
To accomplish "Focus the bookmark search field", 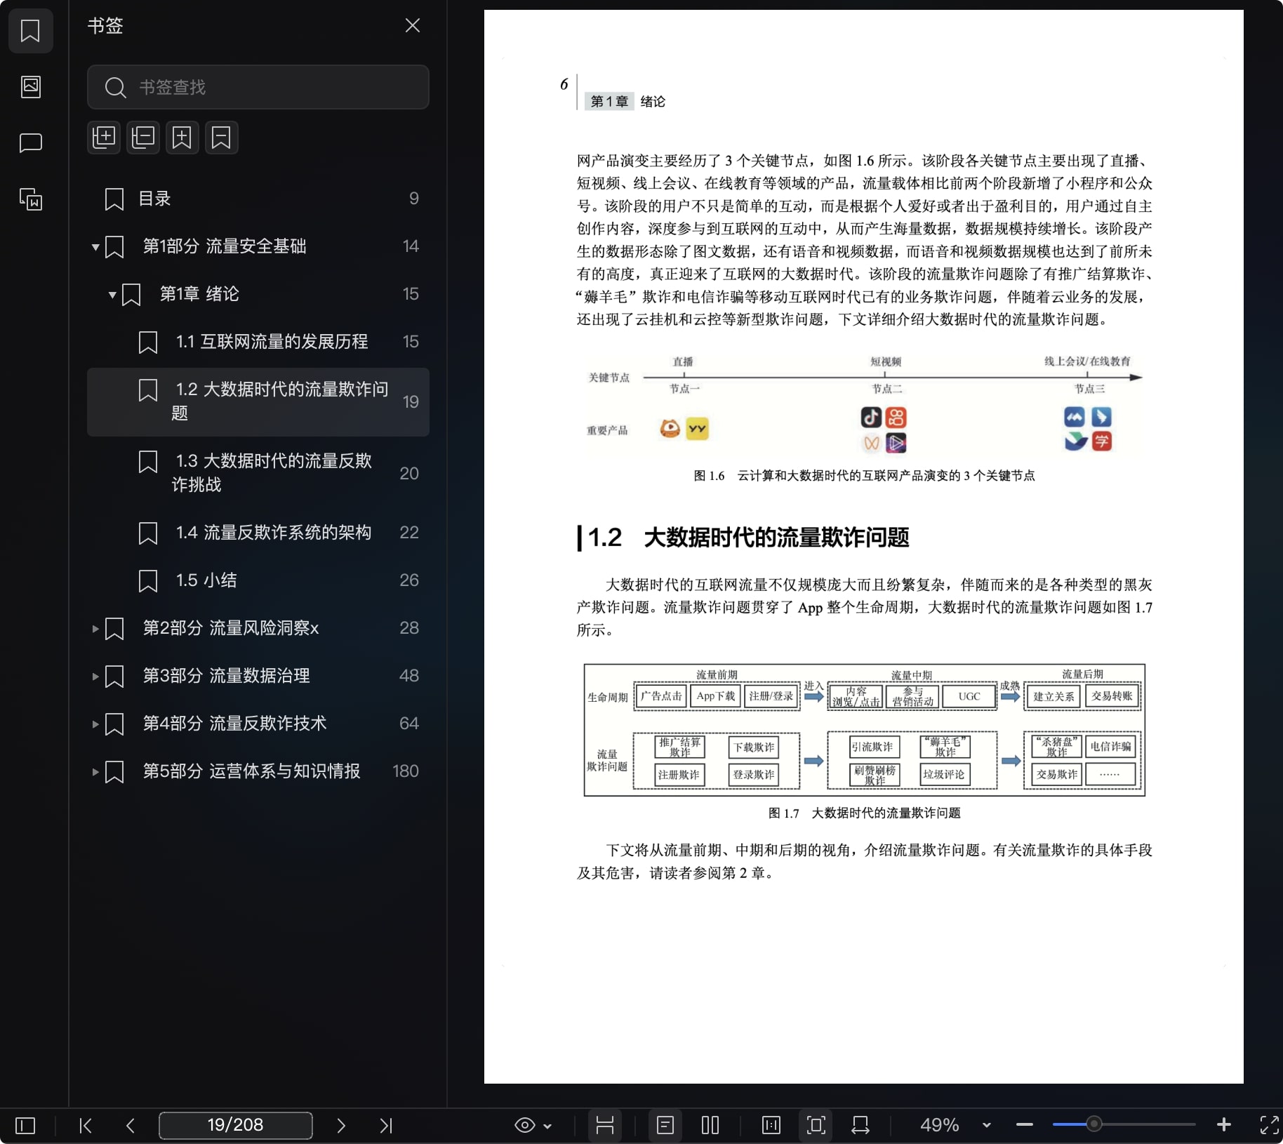I will [x=258, y=87].
